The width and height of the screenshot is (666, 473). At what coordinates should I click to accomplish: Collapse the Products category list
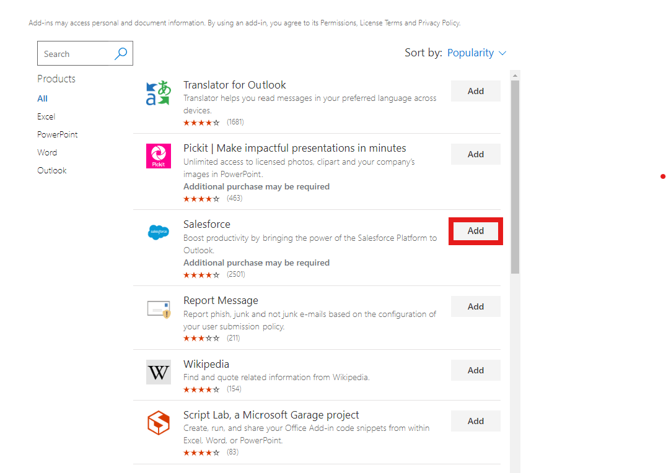(x=56, y=79)
